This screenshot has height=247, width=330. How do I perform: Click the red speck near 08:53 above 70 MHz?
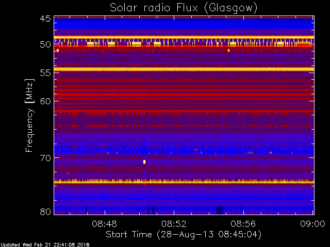196,150
